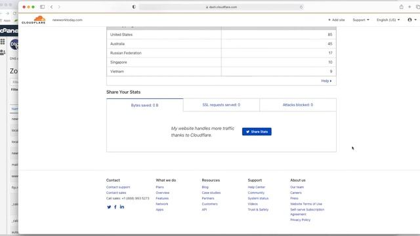The image size is (420, 236).
Task: Go forward with Safari forward arrow
Action: coord(59,7)
